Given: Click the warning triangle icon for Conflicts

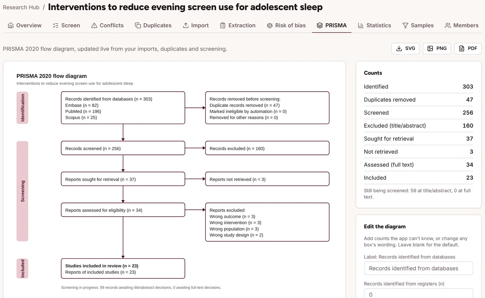Looking at the screenshot, I should coord(94,25).
